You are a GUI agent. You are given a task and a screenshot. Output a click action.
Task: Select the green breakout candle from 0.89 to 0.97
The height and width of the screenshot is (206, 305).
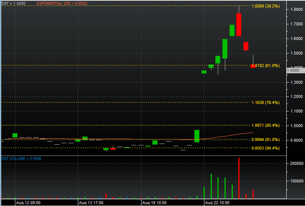point(197,136)
